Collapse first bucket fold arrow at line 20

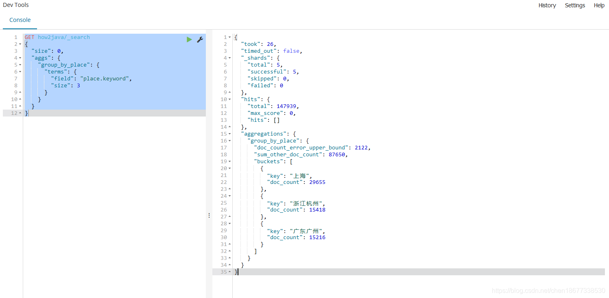[x=230, y=168]
